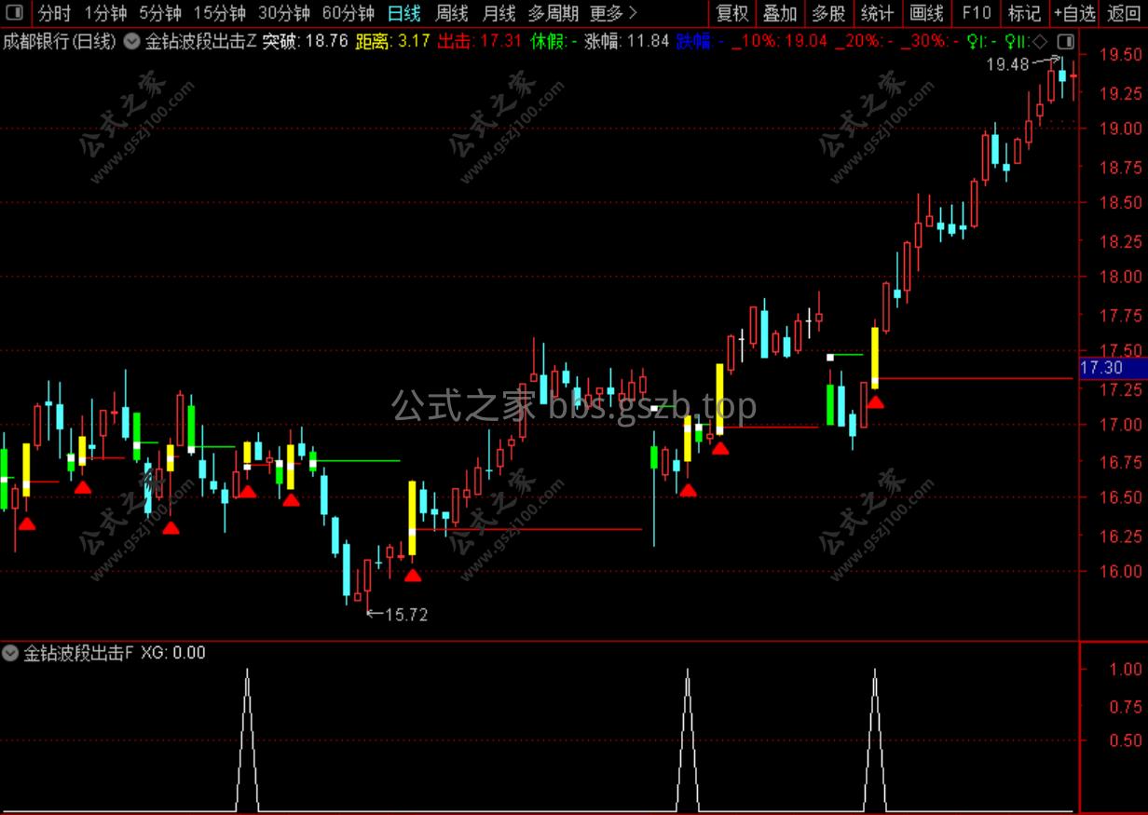This screenshot has height=815, width=1148.
Task: Click the 突破: 18.76 value
Action: click(x=305, y=41)
